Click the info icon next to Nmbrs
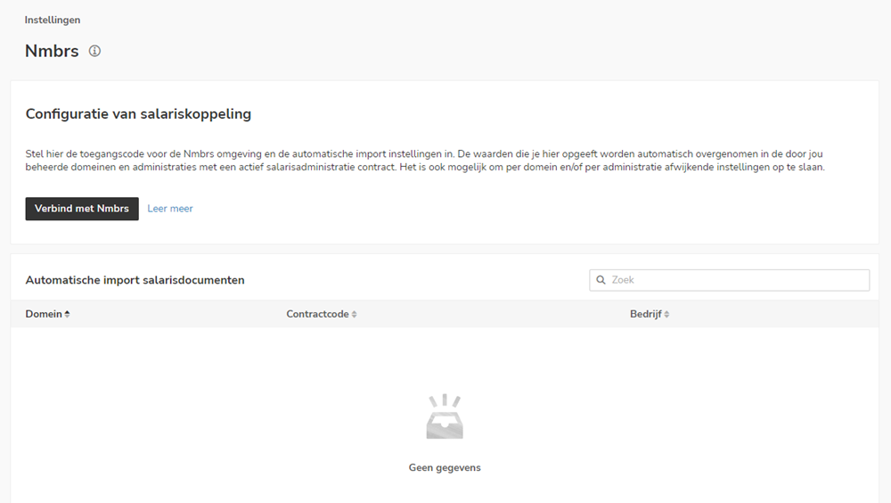Image resolution: width=891 pixels, height=503 pixels. click(95, 51)
